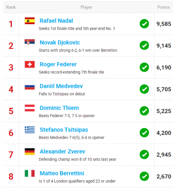
Task: Click green checkmark beside Roger Federer
Action: pyautogui.click(x=144, y=67)
